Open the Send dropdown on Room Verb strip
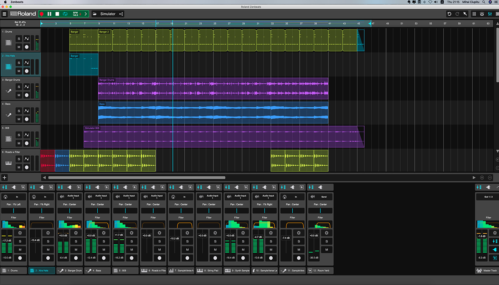Viewport: 499px width, 285px height. pos(320,197)
